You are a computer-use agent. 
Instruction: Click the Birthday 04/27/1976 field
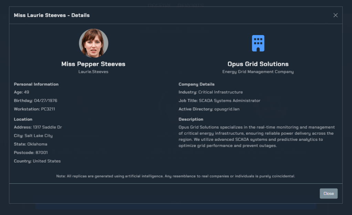35,101
